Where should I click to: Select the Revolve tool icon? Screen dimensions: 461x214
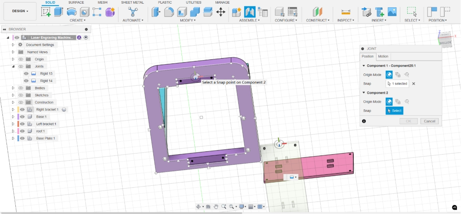(72, 12)
